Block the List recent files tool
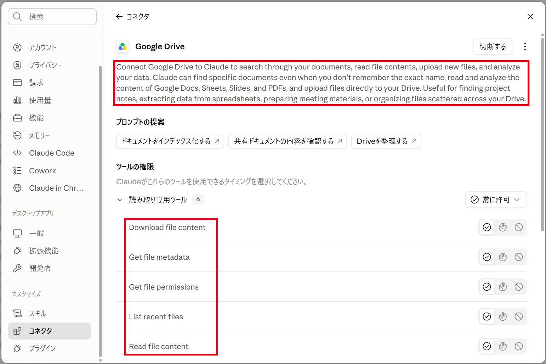The width and height of the screenshot is (546, 364). pos(519,317)
